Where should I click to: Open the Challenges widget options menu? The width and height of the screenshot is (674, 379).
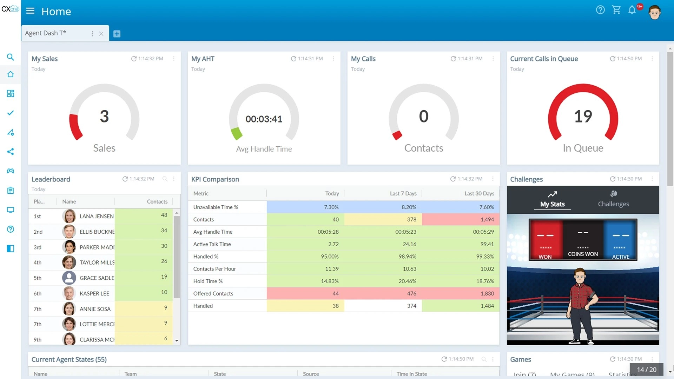point(653,179)
